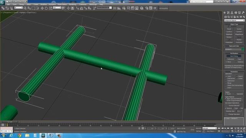Collapse the Pick Boolean rollout
246x138 pixels.
(x=234, y=53)
